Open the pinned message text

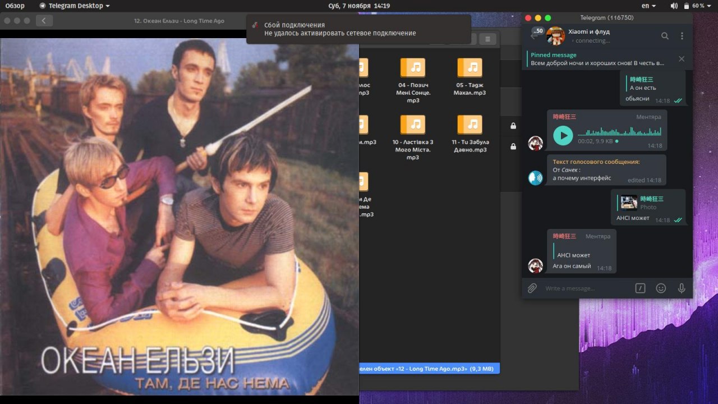coord(597,63)
